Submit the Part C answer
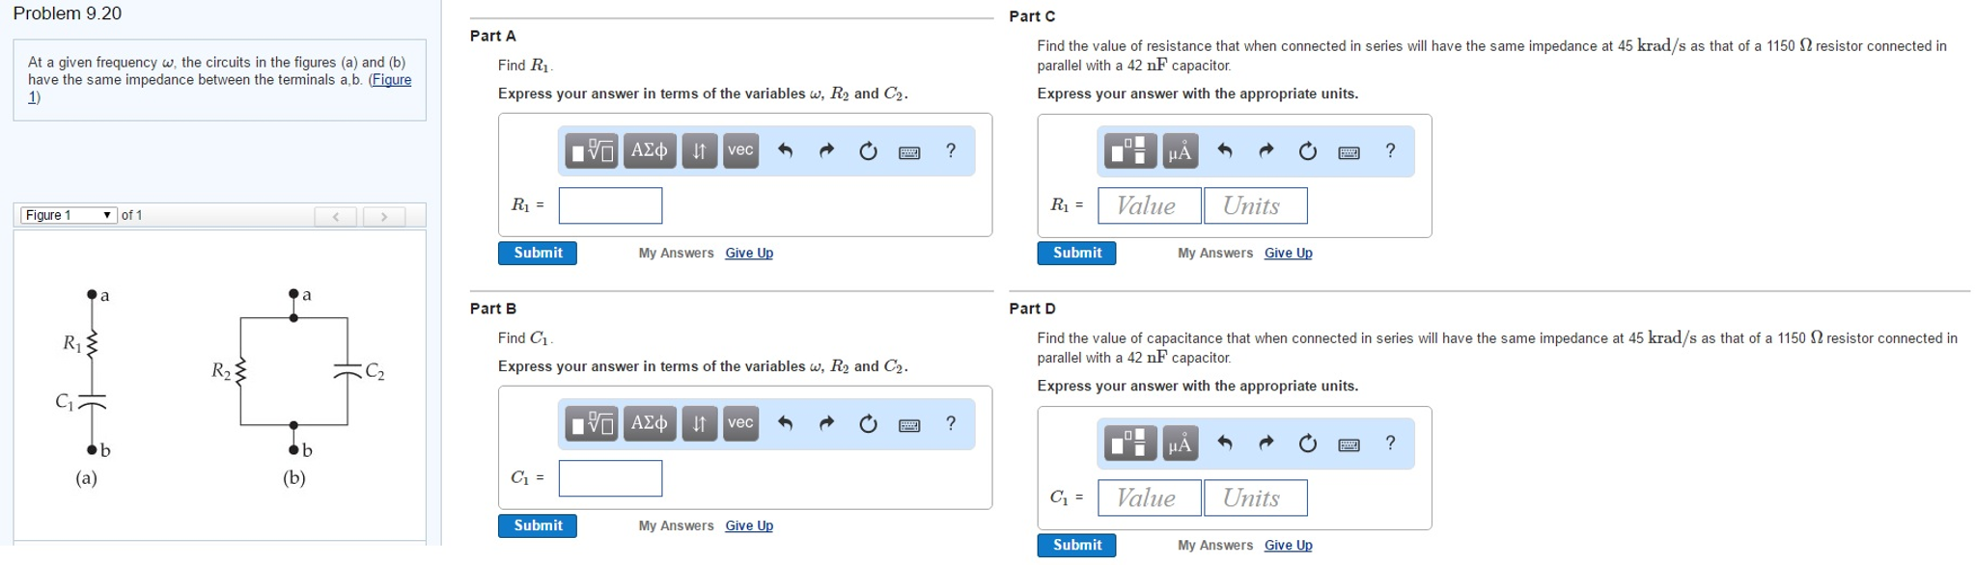 [1076, 253]
